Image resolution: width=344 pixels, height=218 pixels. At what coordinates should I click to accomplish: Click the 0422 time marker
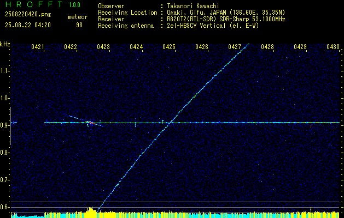(x=71, y=46)
